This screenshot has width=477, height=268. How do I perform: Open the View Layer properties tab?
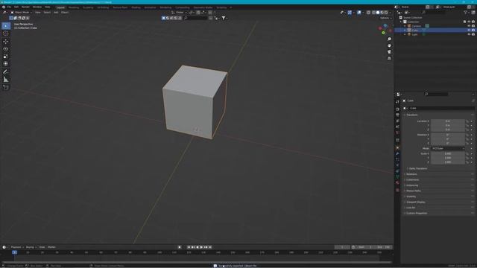[397, 121]
